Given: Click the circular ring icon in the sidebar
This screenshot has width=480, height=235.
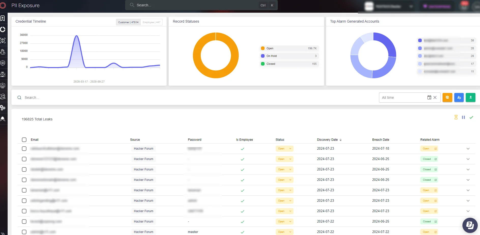Looking at the screenshot, I should [x=3, y=29].
